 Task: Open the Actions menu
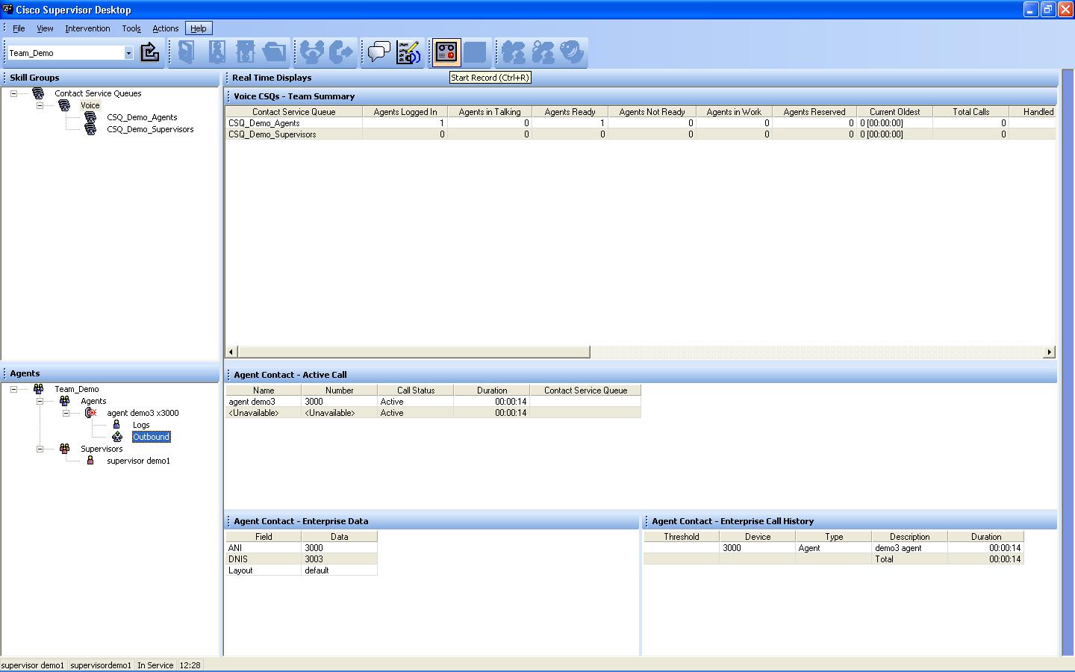(x=166, y=28)
